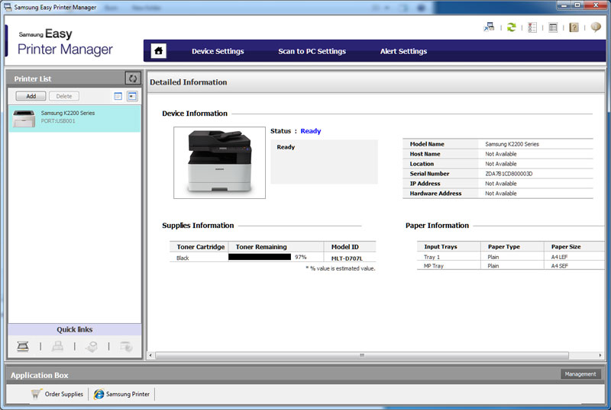The image size is (611, 410).
Task: Click the Ready message in the gray status box
Action: 286,147
